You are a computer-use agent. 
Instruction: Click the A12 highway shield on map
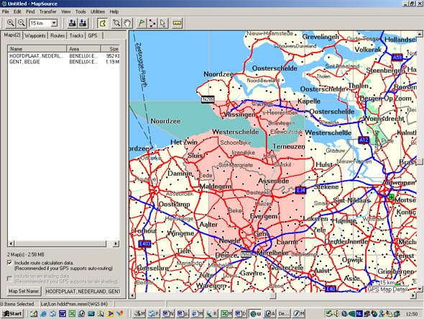point(364,140)
